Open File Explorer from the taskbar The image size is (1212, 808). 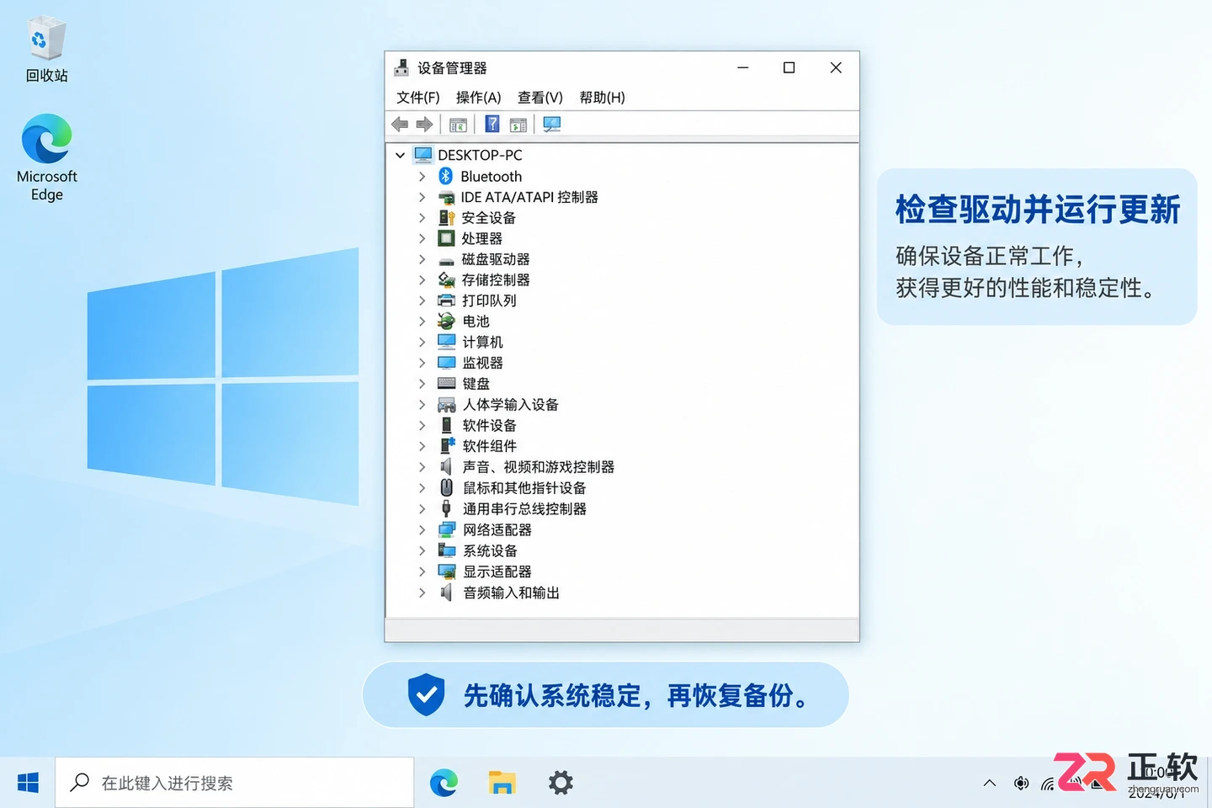(502, 783)
